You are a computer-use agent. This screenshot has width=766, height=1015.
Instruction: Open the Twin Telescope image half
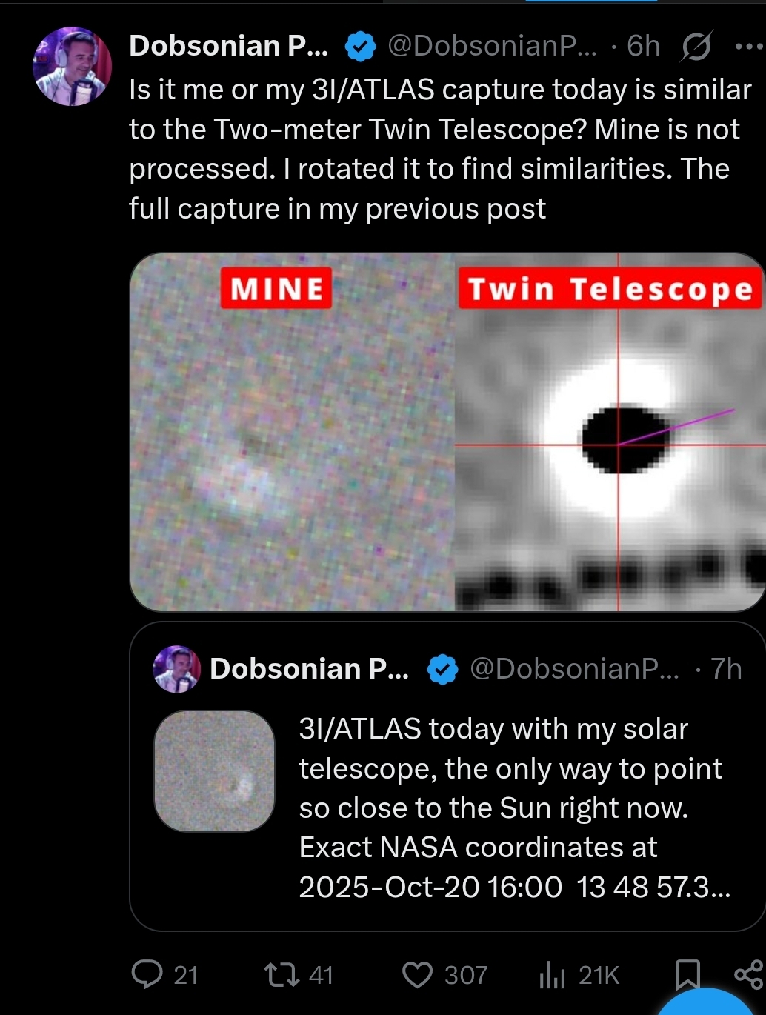[610, 432]
